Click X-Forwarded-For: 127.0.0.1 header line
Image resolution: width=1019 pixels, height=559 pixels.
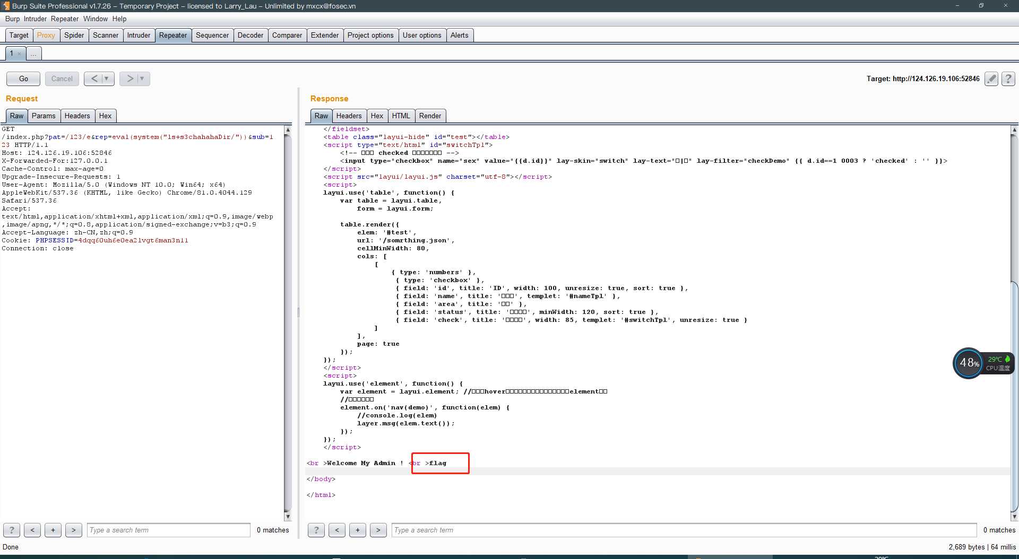point(55,161)
